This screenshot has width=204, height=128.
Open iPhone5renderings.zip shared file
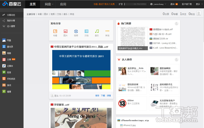click(135, 120)
